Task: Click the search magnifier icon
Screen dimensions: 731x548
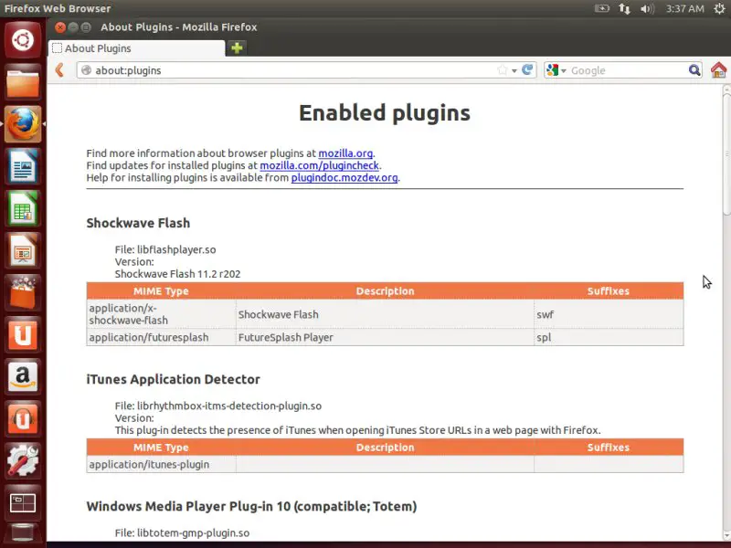Action: (694, 70)
